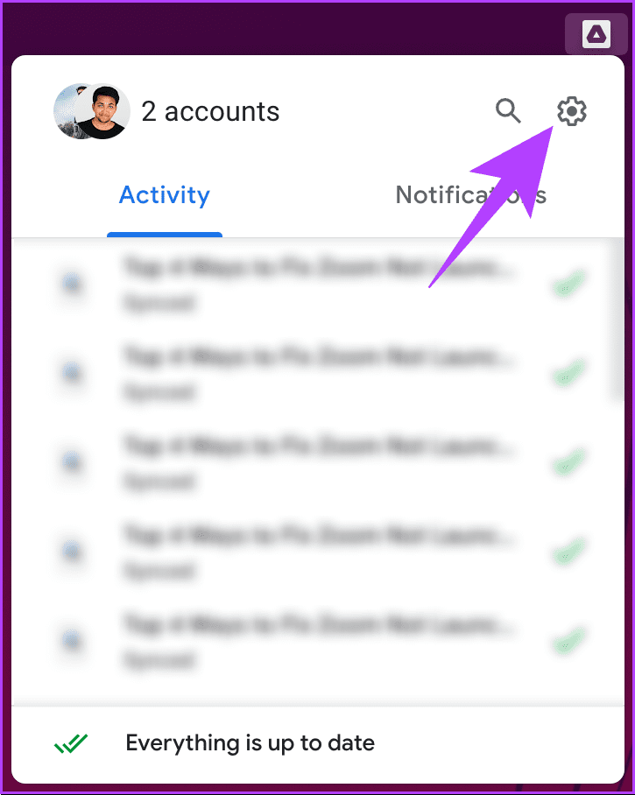
Task: Click the blue file icon in the last activity row
Action: click(x=72, y=640)
